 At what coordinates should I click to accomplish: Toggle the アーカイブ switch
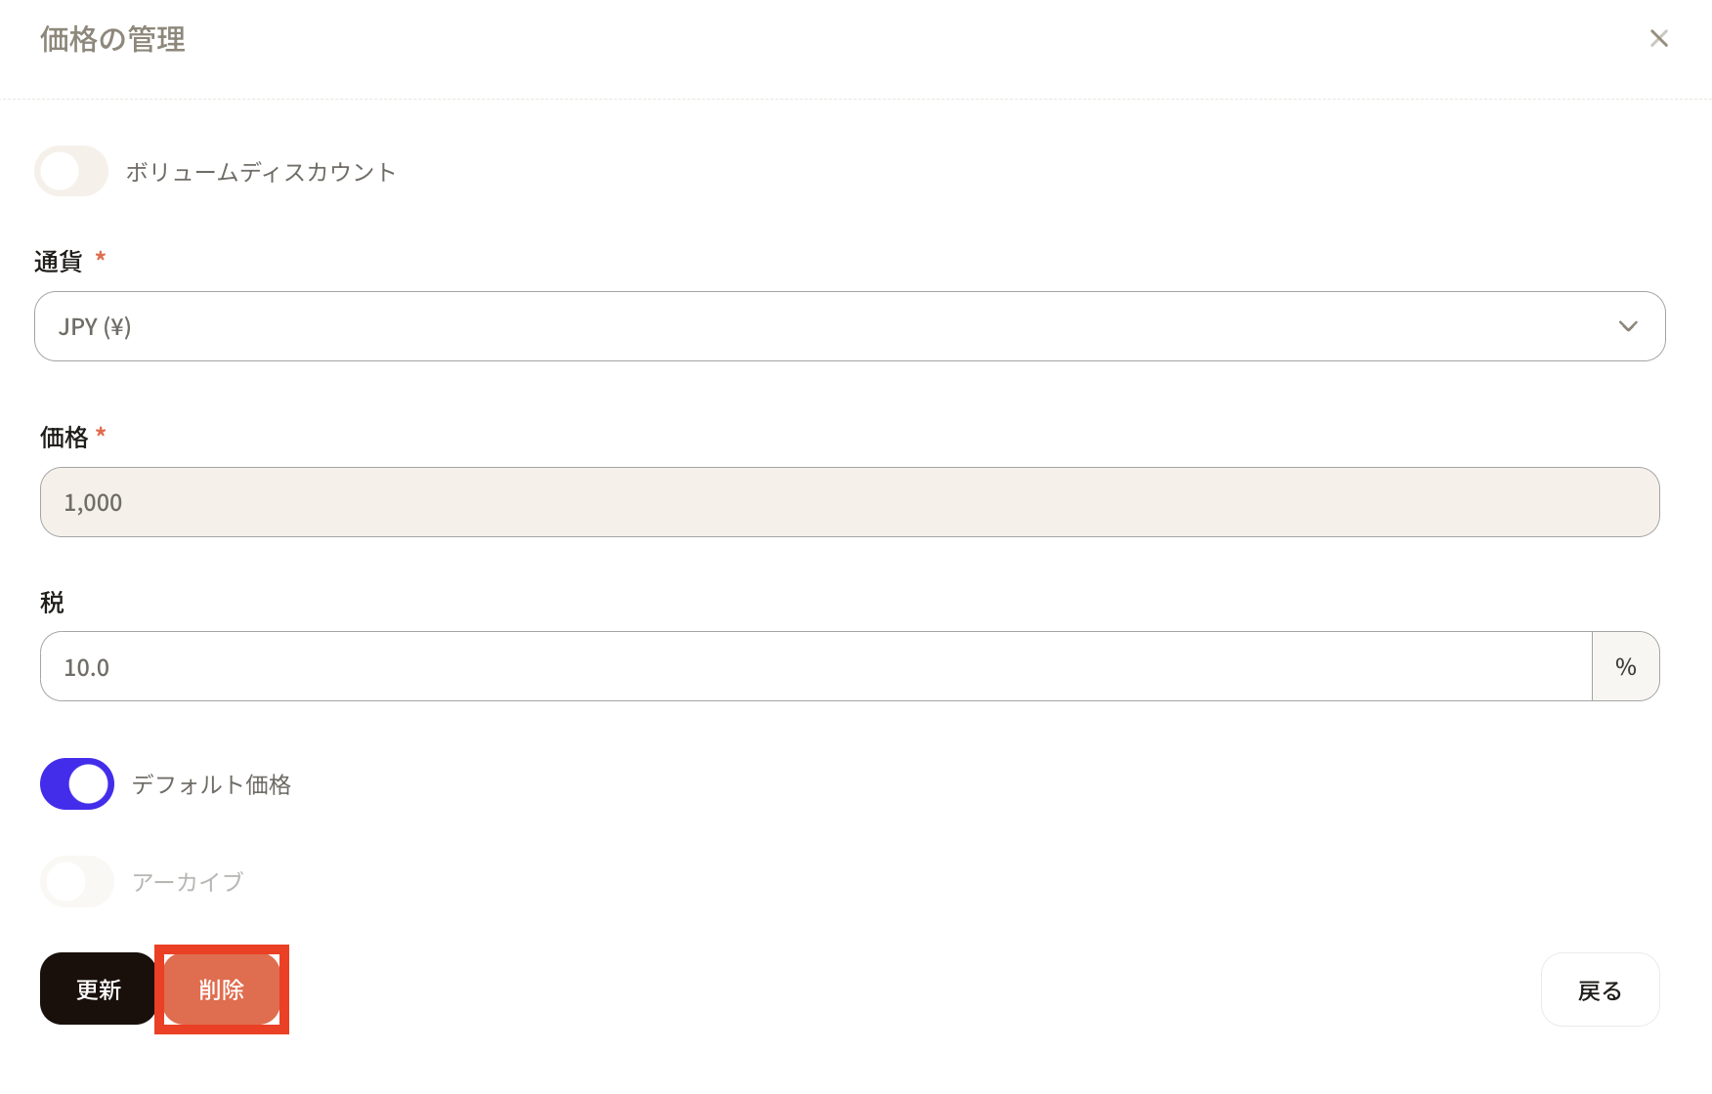[x=77, y=882]
